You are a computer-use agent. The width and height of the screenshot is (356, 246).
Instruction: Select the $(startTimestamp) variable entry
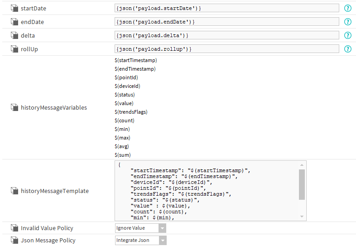click(136, 60)
